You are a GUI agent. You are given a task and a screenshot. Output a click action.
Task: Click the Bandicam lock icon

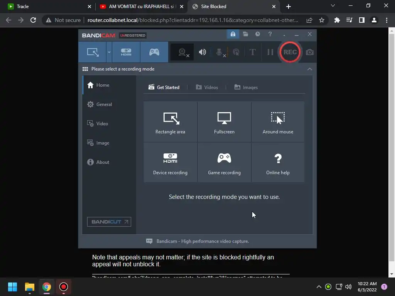(233, 34)
